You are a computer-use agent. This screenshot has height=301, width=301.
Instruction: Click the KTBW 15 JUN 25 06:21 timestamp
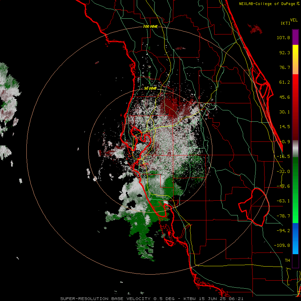tap(213, 299)
